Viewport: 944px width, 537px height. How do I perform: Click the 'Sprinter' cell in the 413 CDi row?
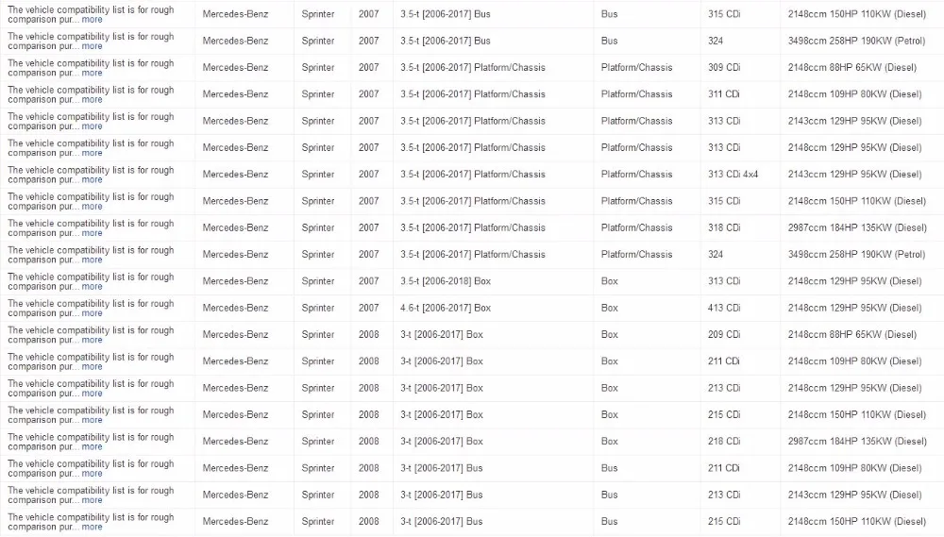point(318,308)
